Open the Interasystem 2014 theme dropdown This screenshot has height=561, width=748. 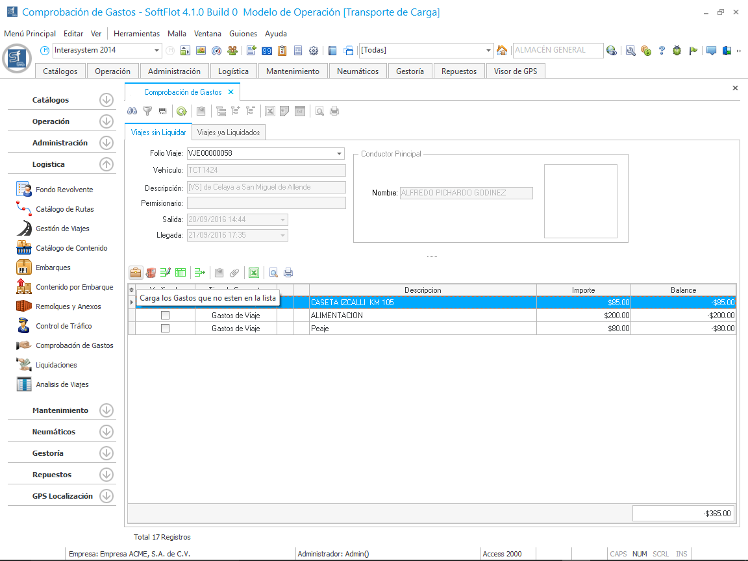coord(157,51)
